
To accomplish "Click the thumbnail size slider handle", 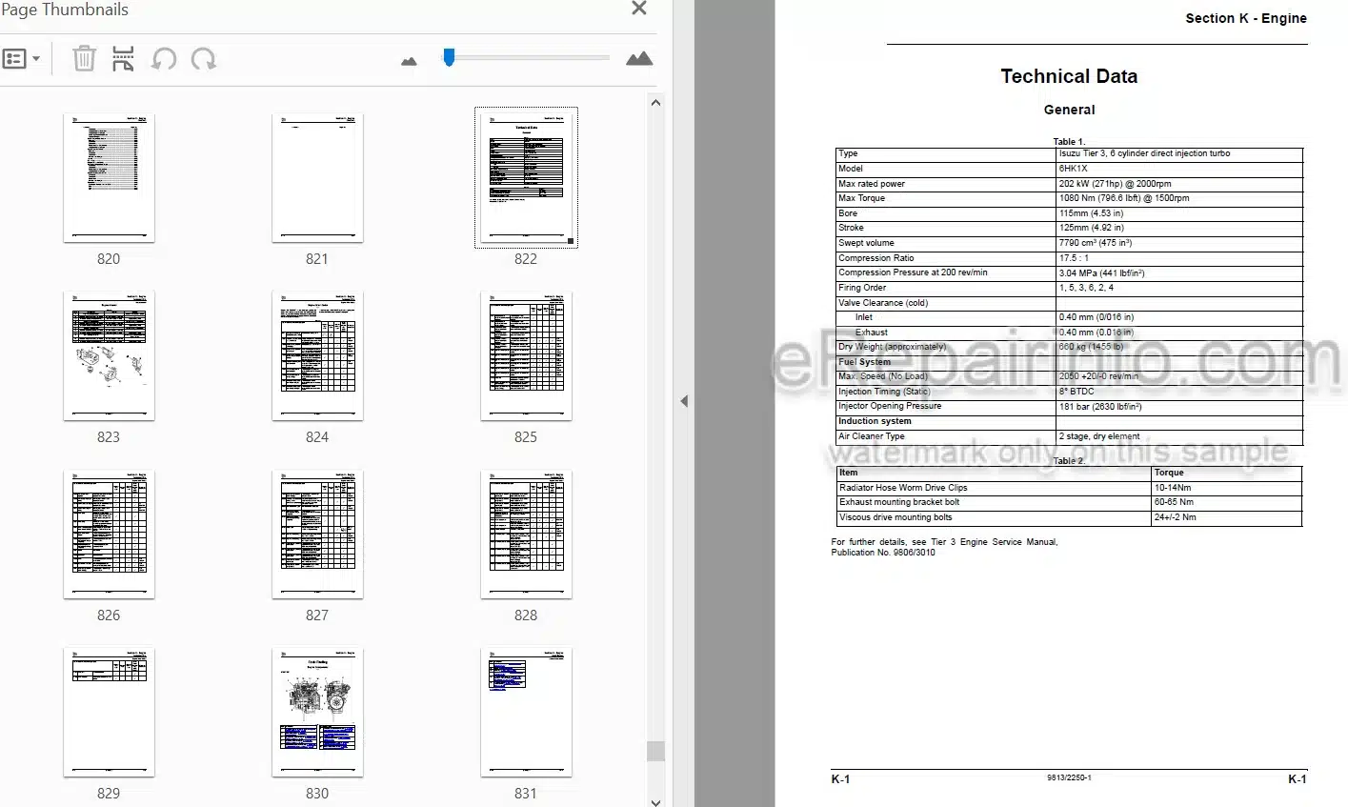I will tap(449, 57).
